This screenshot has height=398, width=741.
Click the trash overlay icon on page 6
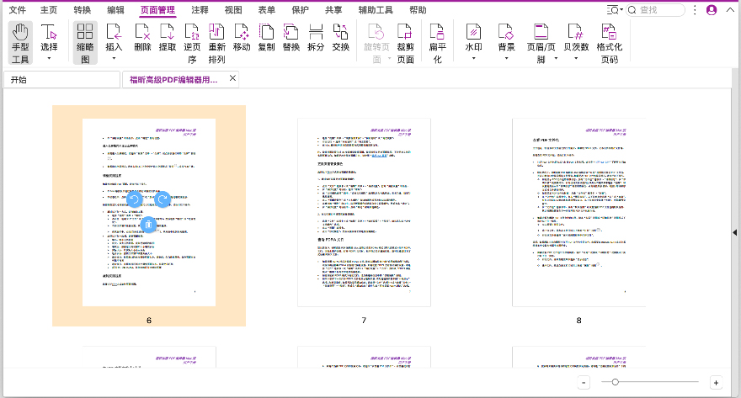click(147, 225)
